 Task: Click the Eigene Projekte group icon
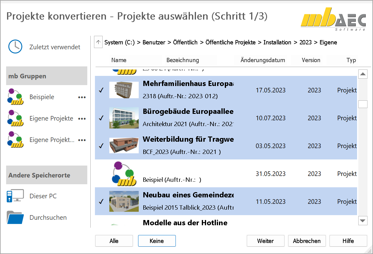tap(15, 118)
